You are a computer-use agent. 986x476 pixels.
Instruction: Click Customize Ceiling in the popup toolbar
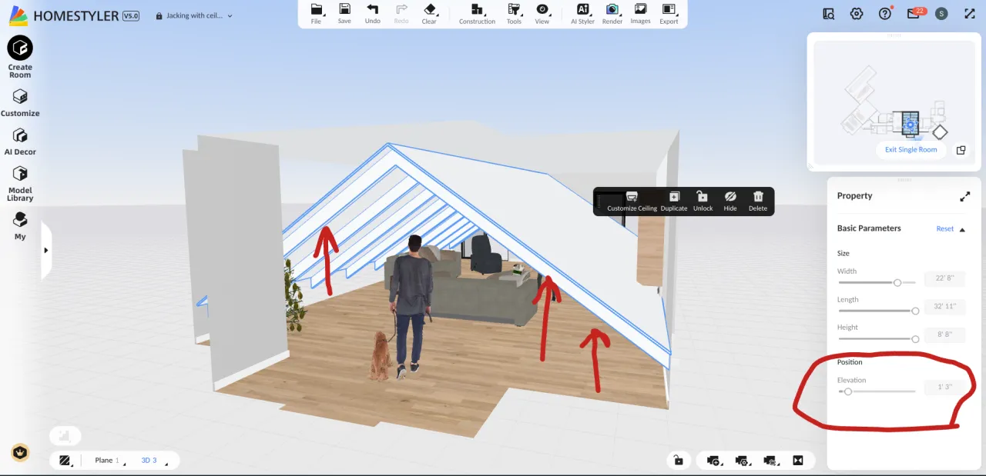pos(632,201)
